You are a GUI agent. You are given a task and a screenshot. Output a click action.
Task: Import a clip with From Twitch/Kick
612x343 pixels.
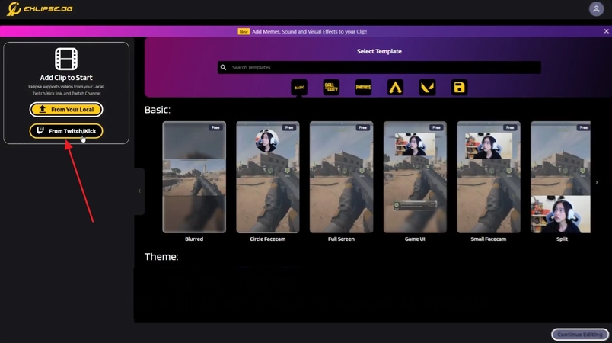(x=66, y=131)
